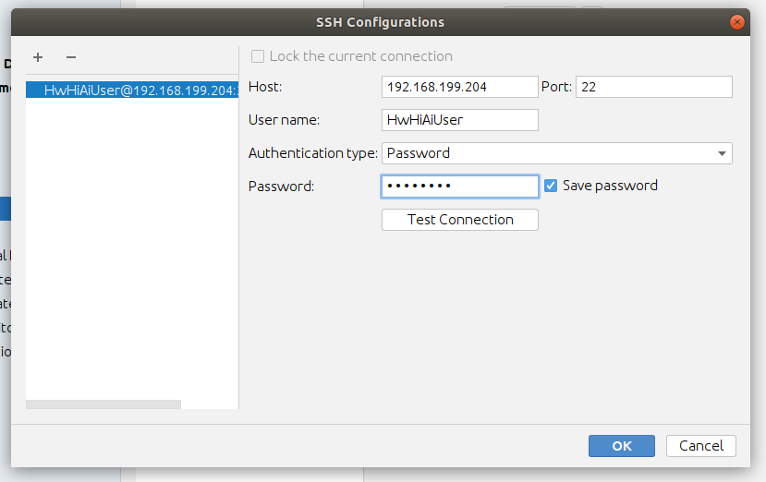The image size is (766, 482).
Task: Dismiss the dialog with the Cancel button
Action: pos(700,446)
